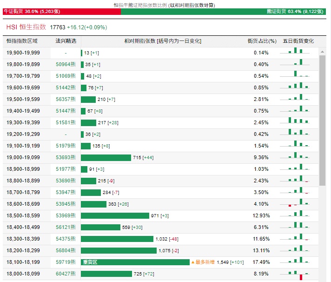Click the 法兴精选 column header

point(65,41)
